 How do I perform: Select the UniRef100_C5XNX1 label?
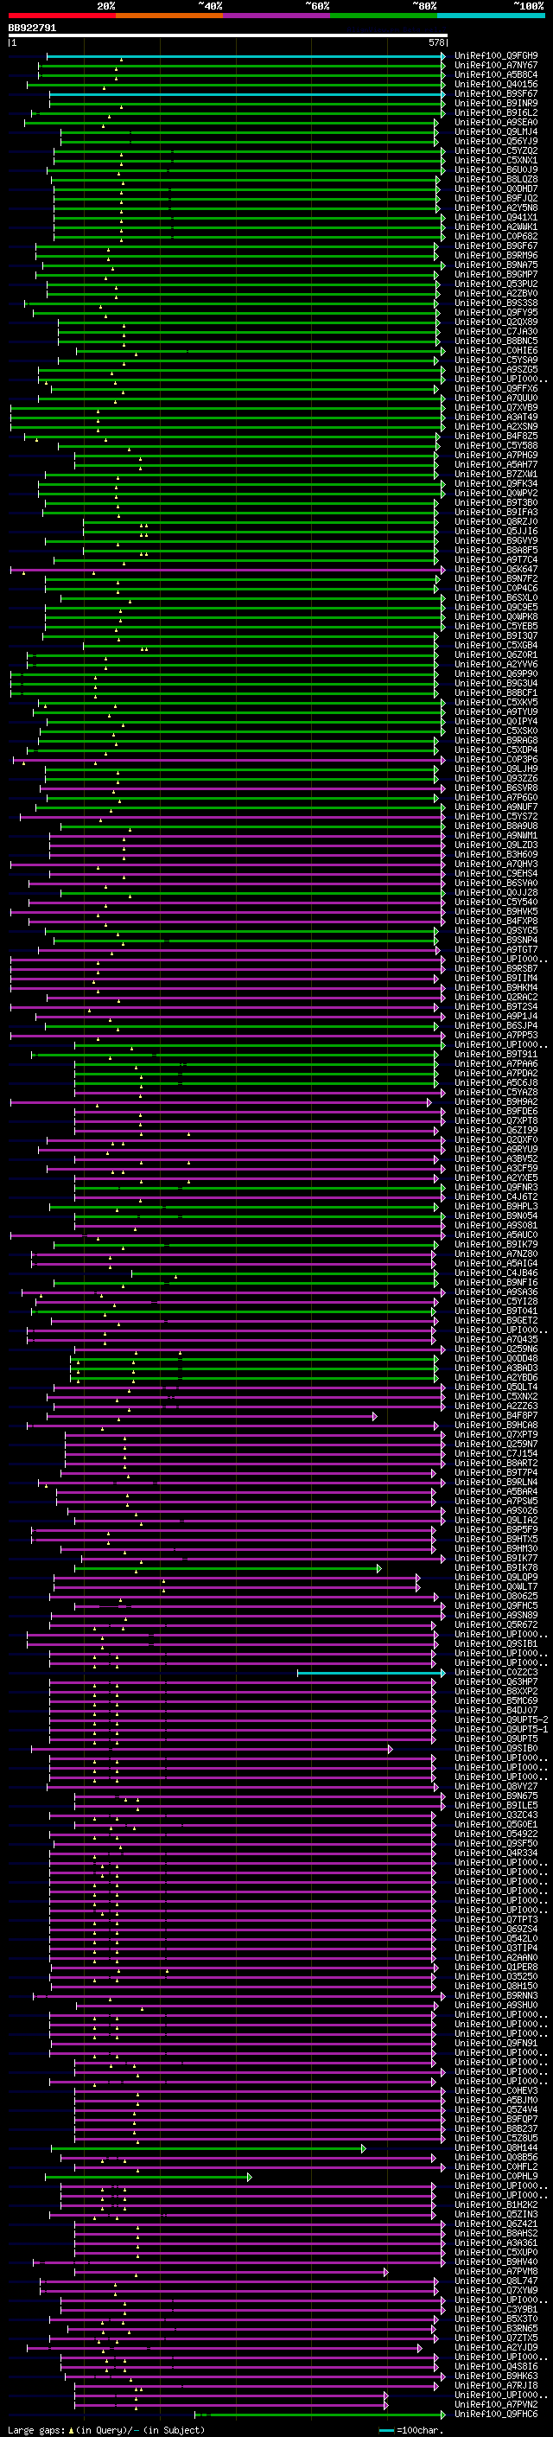495,160
